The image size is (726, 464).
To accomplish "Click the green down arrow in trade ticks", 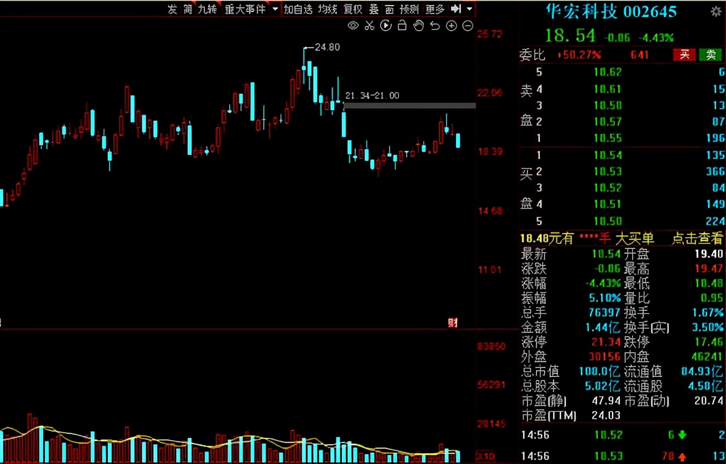I will pos(682,435).
